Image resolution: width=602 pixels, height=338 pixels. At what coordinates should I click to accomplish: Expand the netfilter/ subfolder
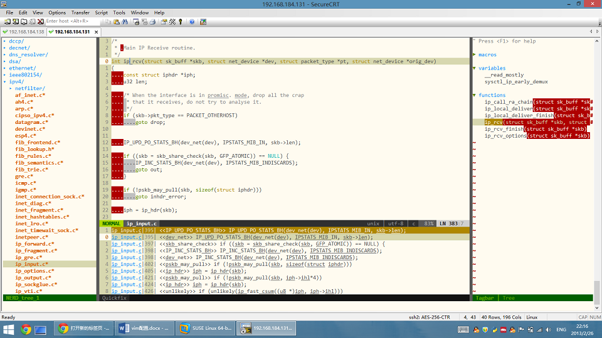pos(11,88)
